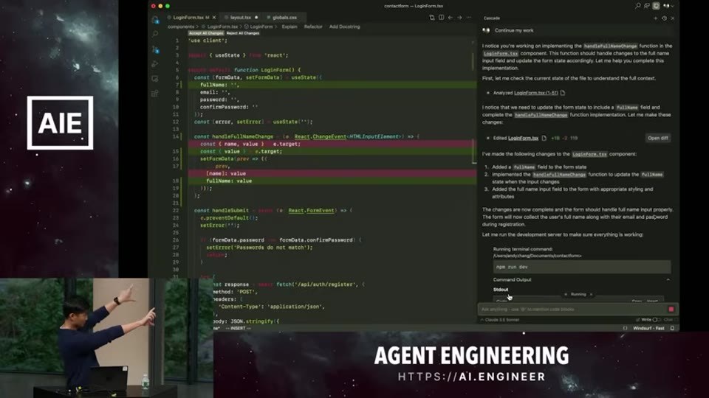709x398 pixels.
Task: Open Cascade conversation history icon
Action: 664,18
